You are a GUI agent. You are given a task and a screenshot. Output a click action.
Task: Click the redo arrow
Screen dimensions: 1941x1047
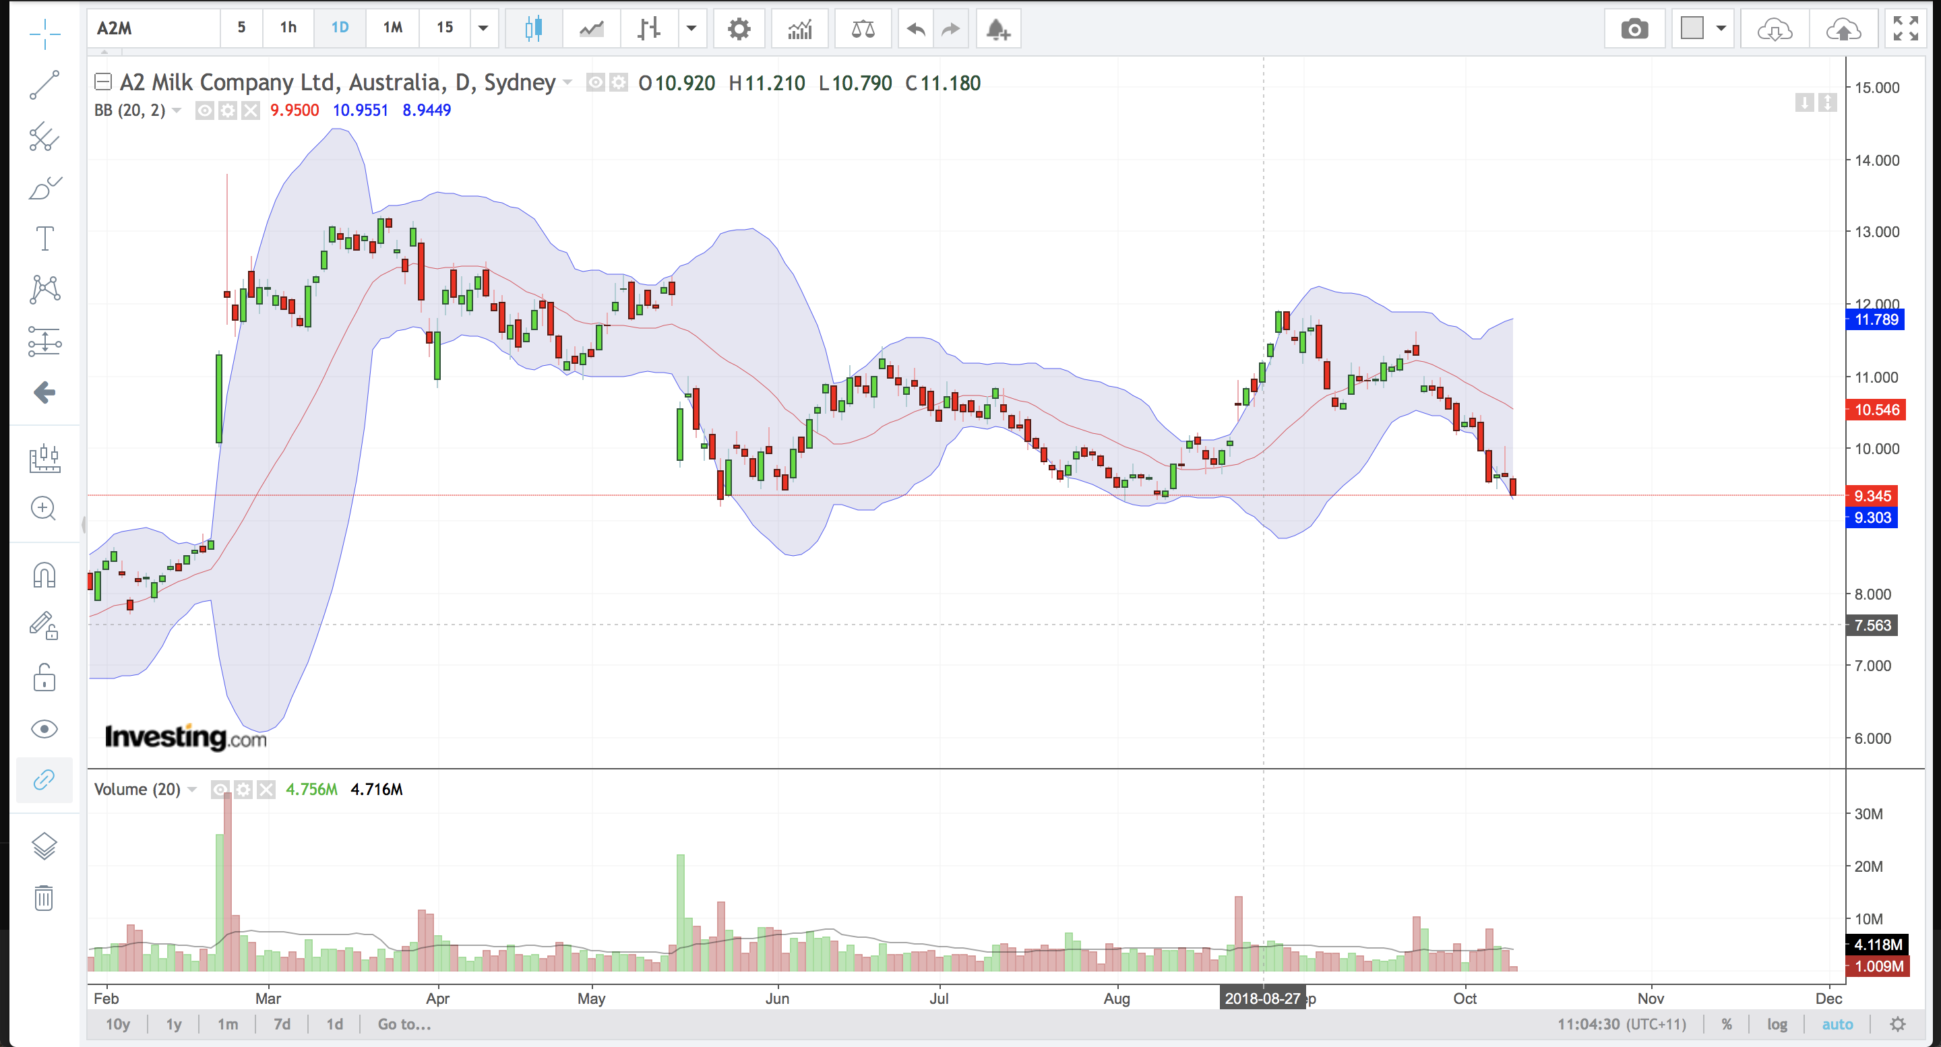point(951,28)
